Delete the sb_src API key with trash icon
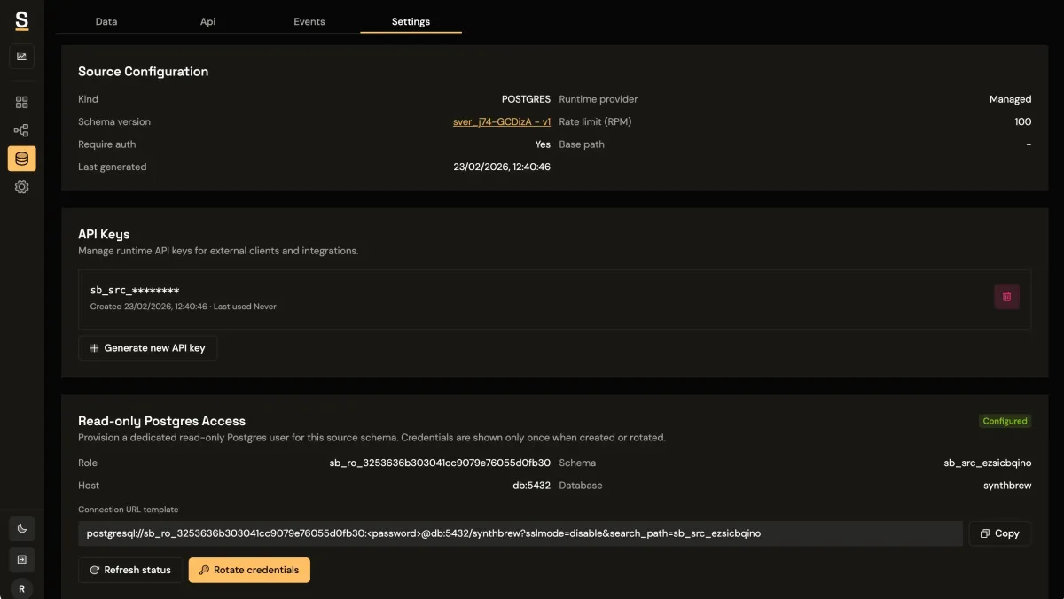 [x=1006, y=297]
